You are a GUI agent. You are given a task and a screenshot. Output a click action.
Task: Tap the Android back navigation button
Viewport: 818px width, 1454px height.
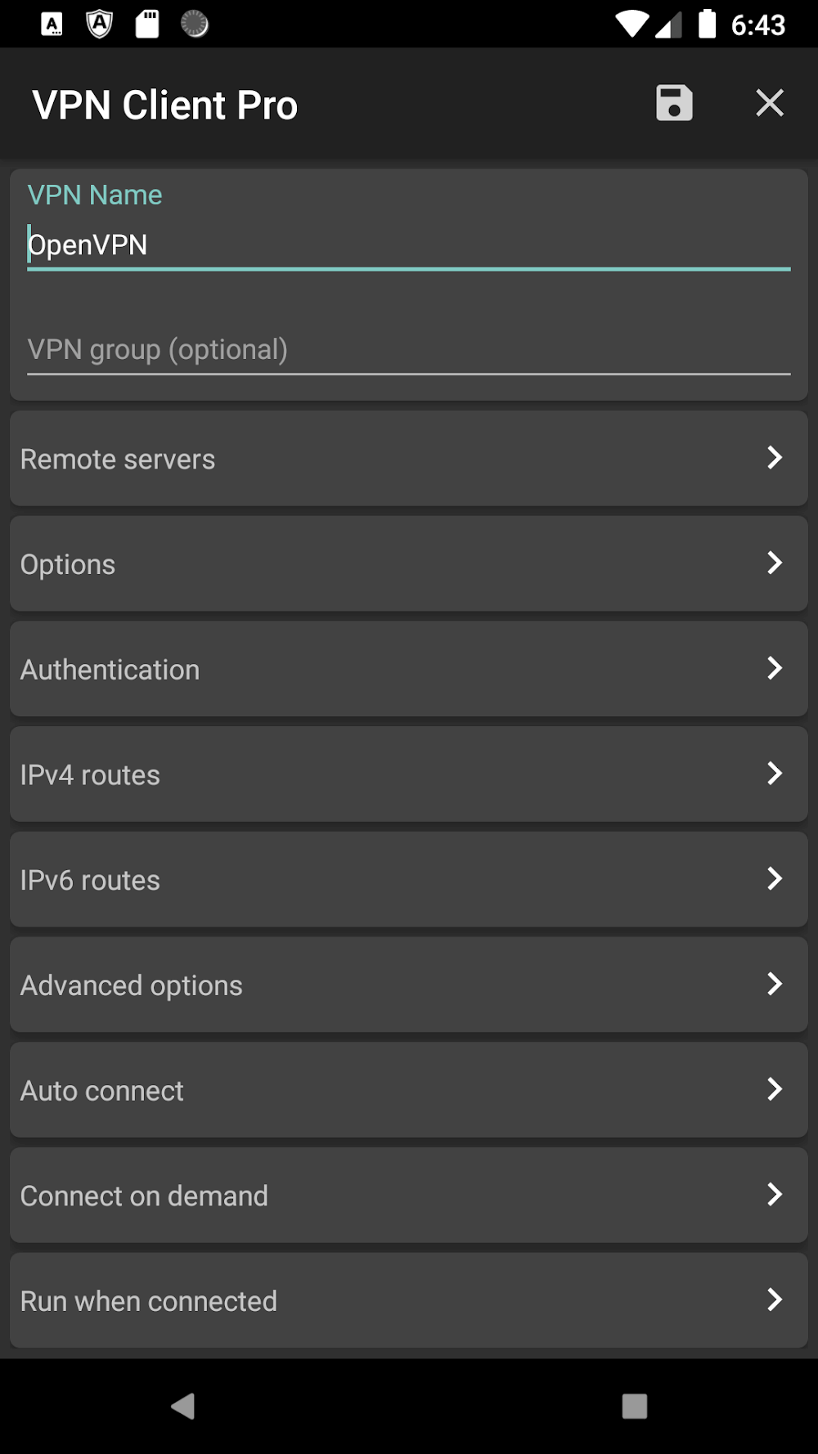(x=183, y=1406)
